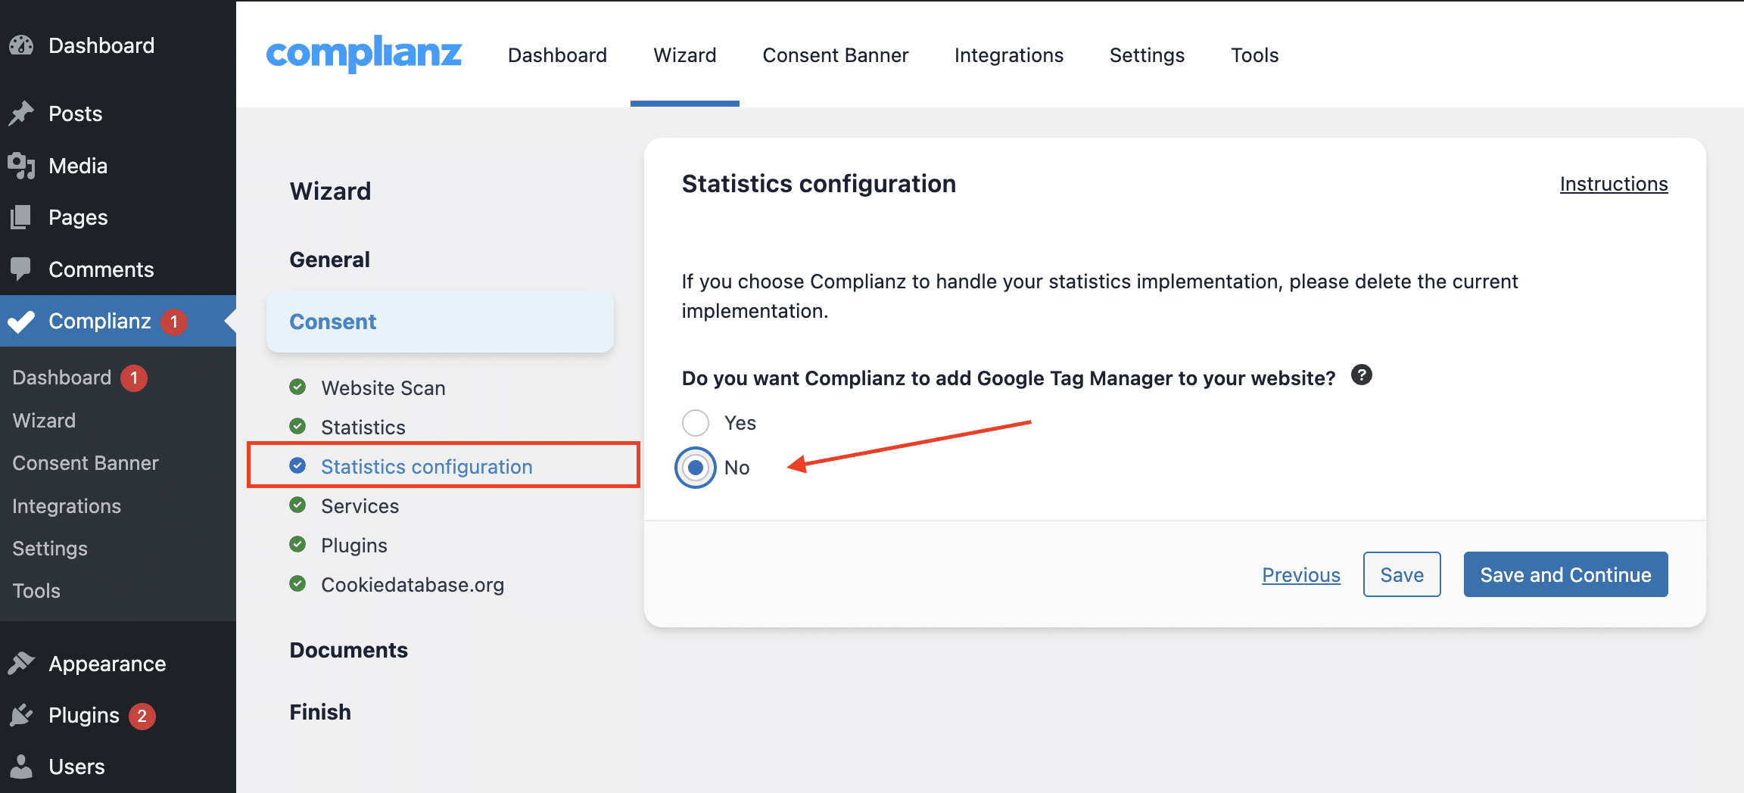The height and width of the screenshot is (793, 1744).
Task: Open the Plugins plug icon
Action: 21,715
